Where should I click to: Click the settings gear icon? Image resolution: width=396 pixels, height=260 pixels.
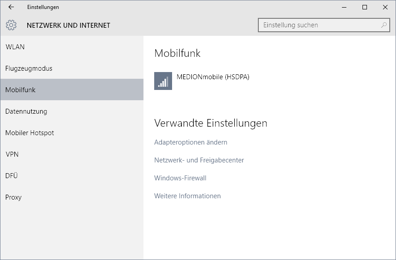pyautogui.click(x=11, y=25)
